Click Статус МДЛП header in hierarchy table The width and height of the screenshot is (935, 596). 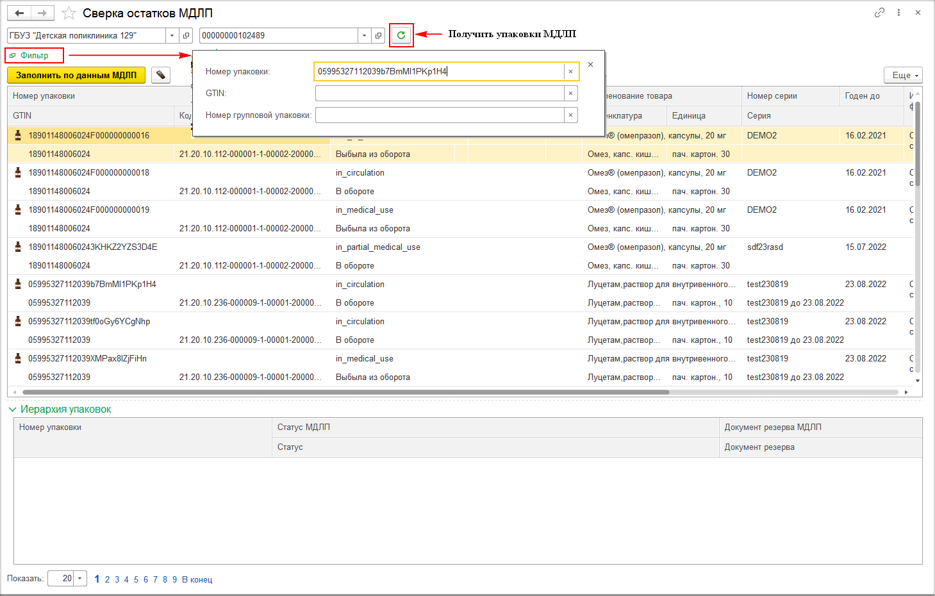[495, 427]
